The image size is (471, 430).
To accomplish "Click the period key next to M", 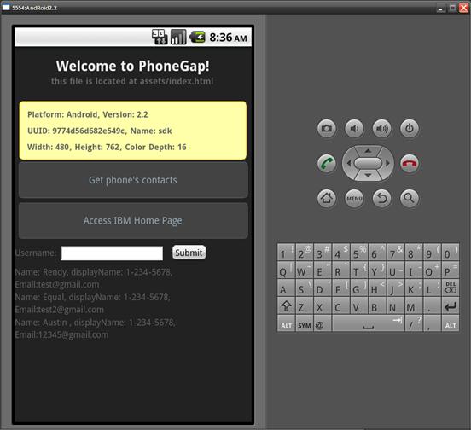I will [432, 305].
